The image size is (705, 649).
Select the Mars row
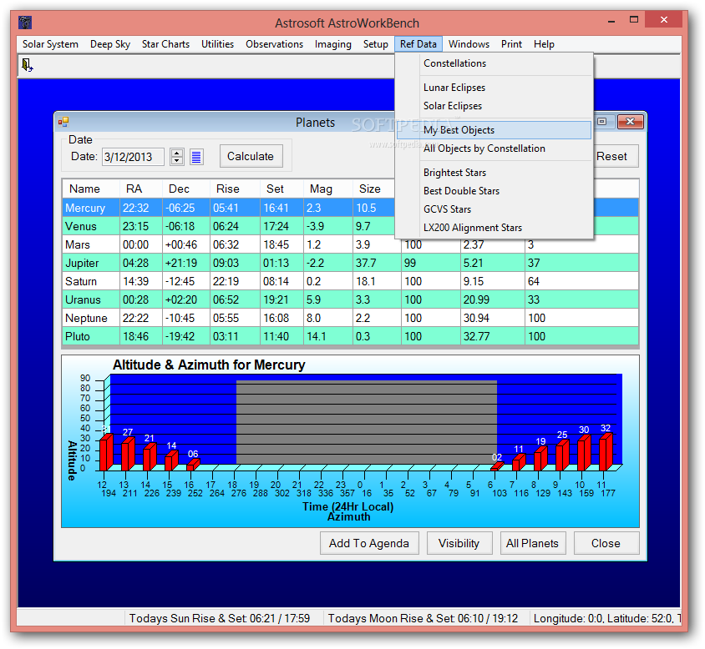(350, 244)
